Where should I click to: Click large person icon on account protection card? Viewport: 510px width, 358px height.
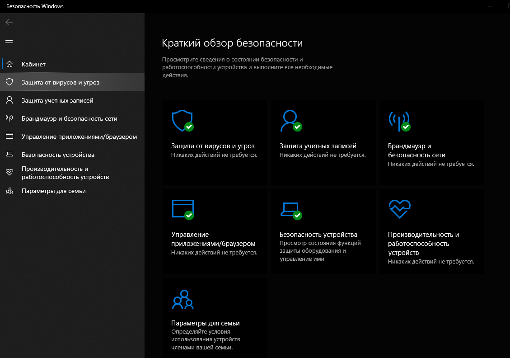pos(290,121)
